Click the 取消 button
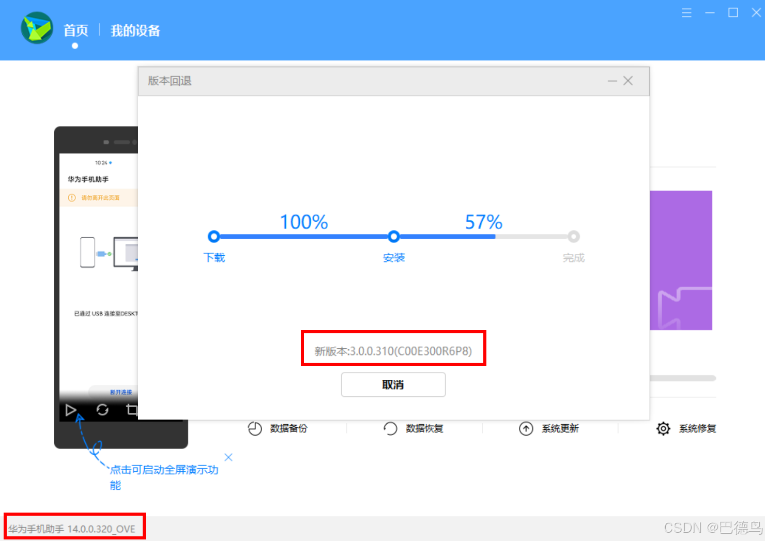 (x=393, y=384)
